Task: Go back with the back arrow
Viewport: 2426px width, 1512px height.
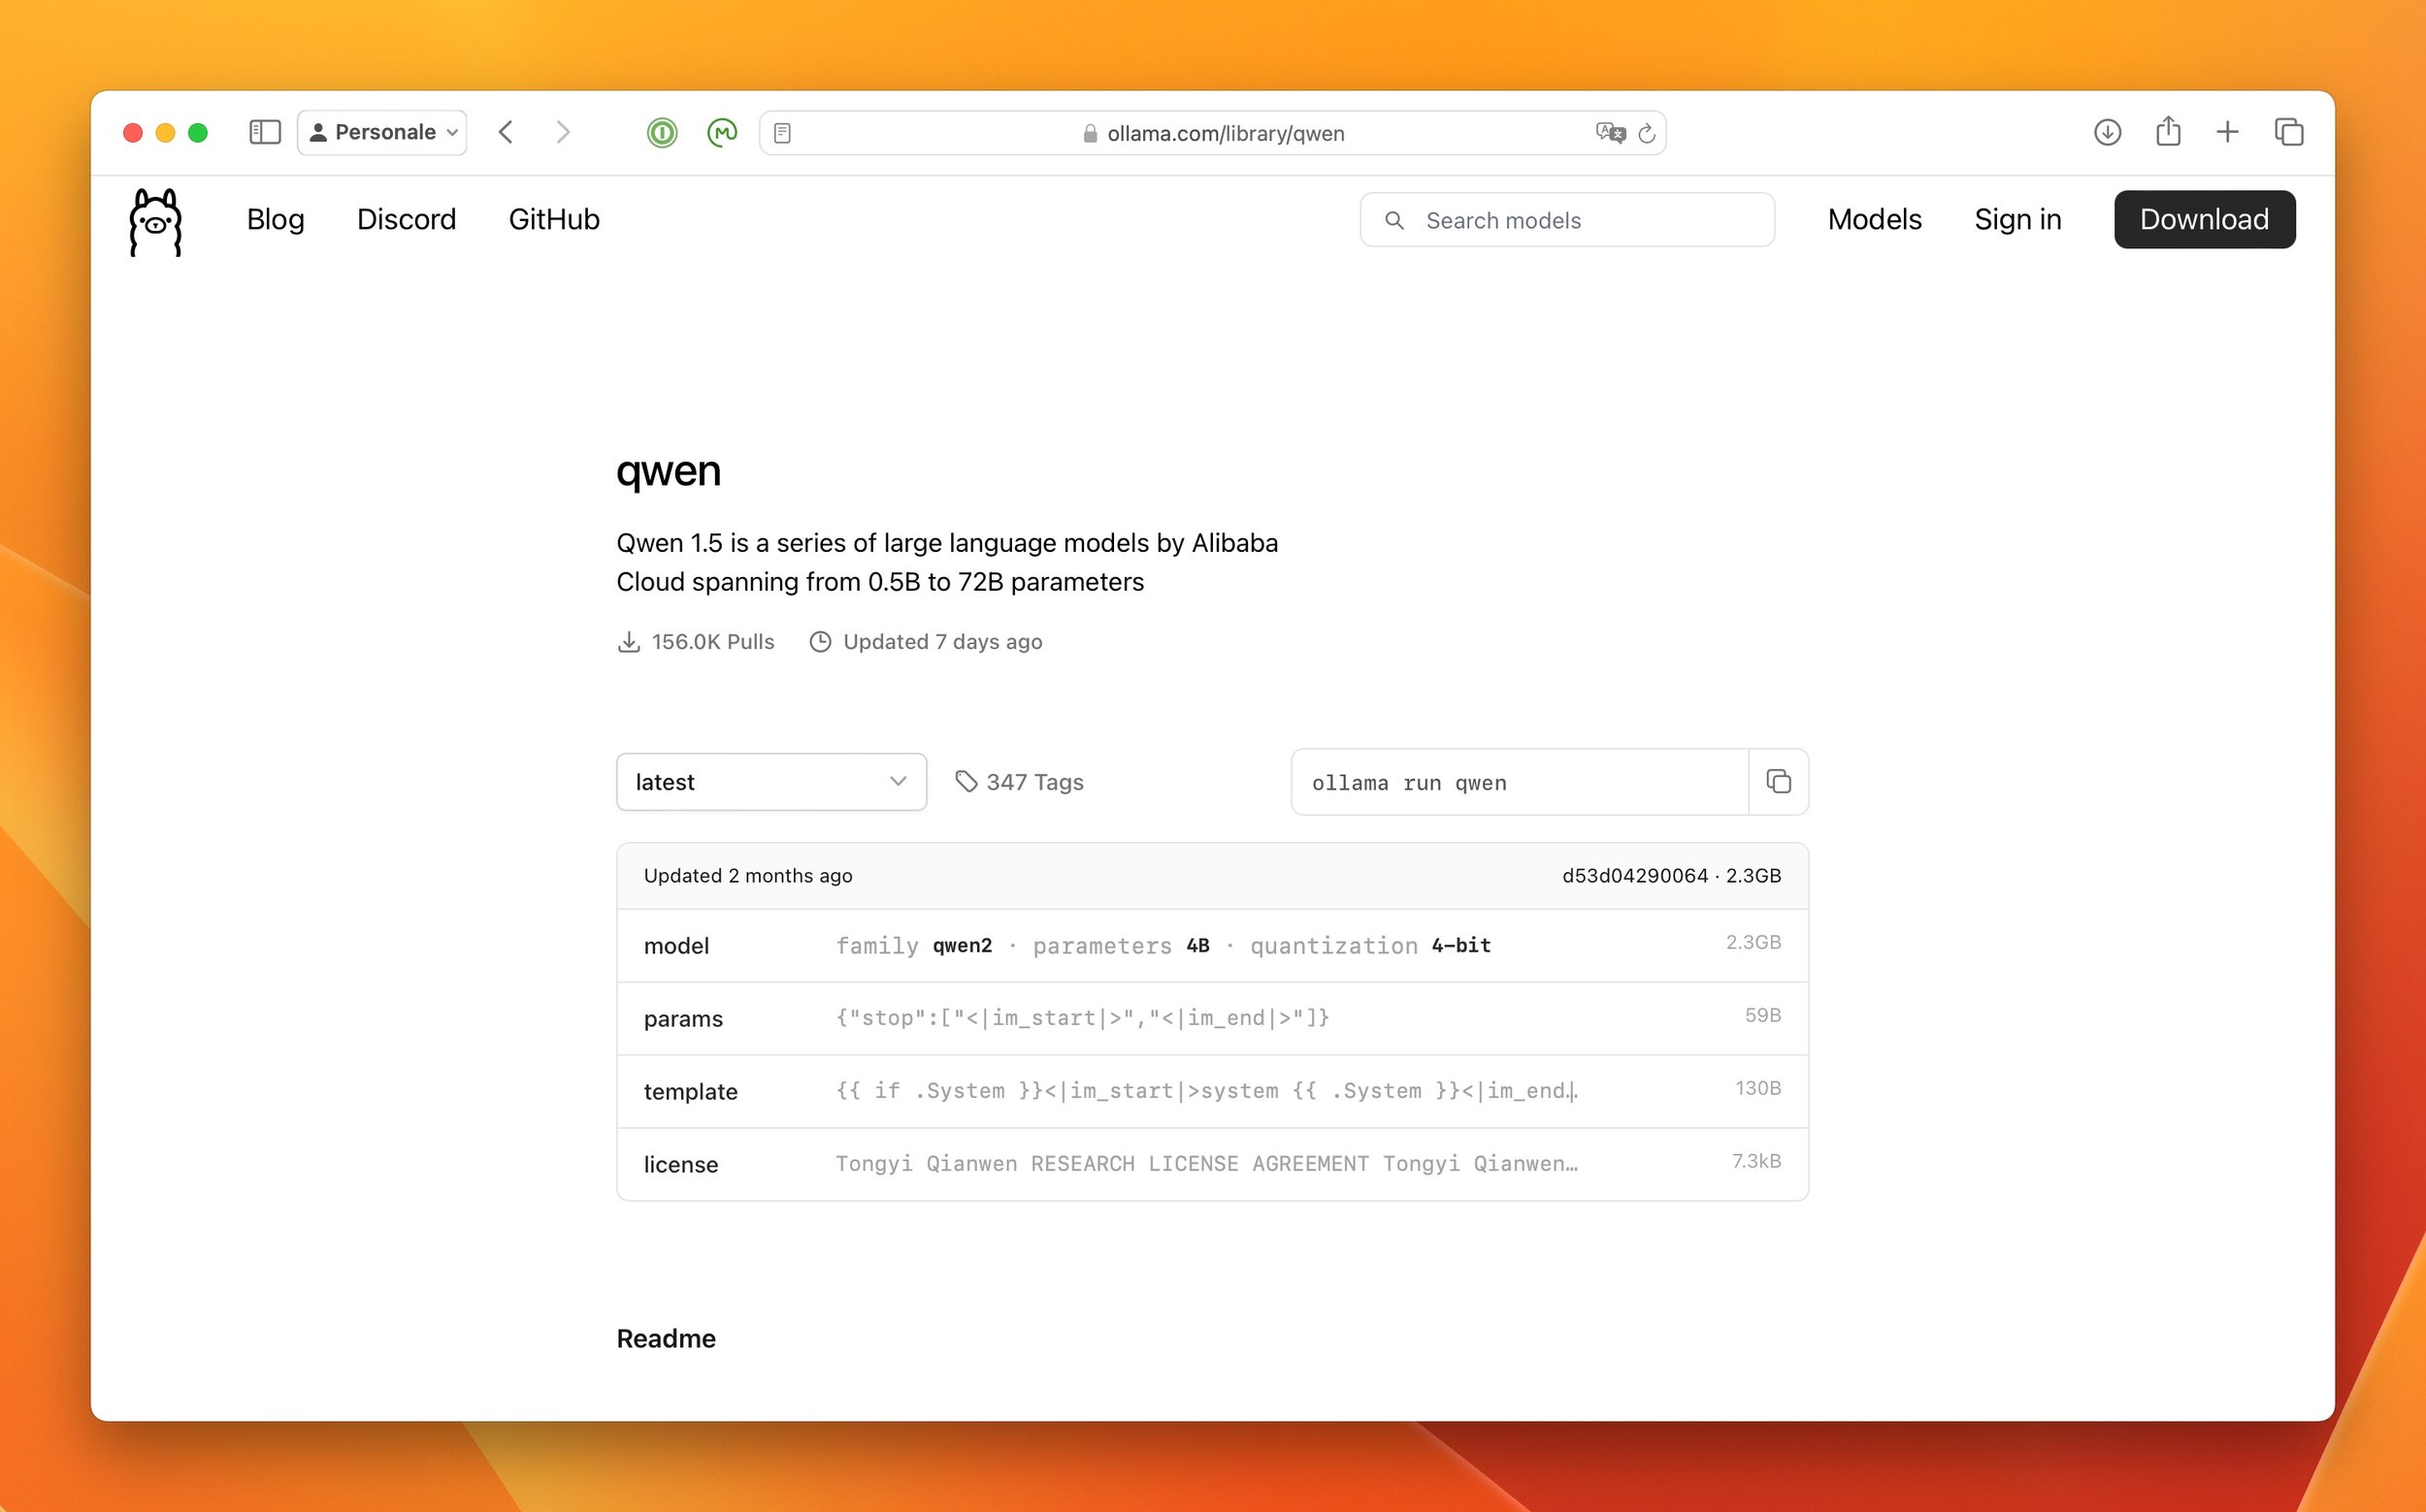Action: [x=507, y=132]
